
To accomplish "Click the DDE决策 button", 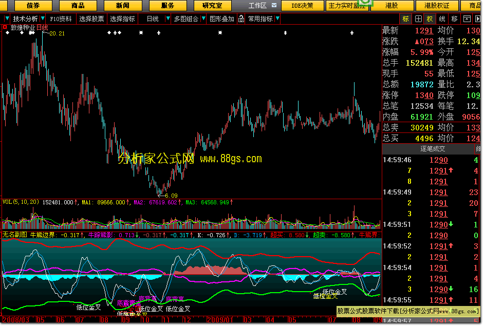I will click(302, 6).
